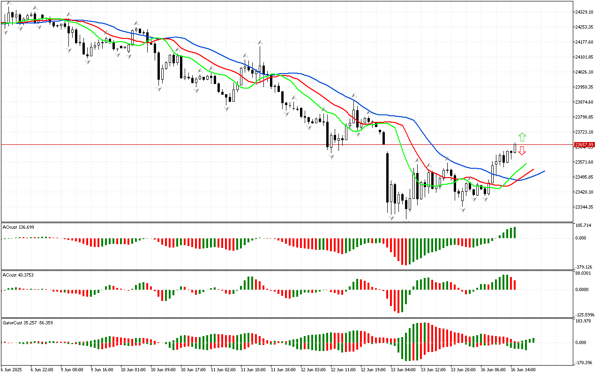Click the green up arrow signal
600x375 pixels.
click(522, 137)
